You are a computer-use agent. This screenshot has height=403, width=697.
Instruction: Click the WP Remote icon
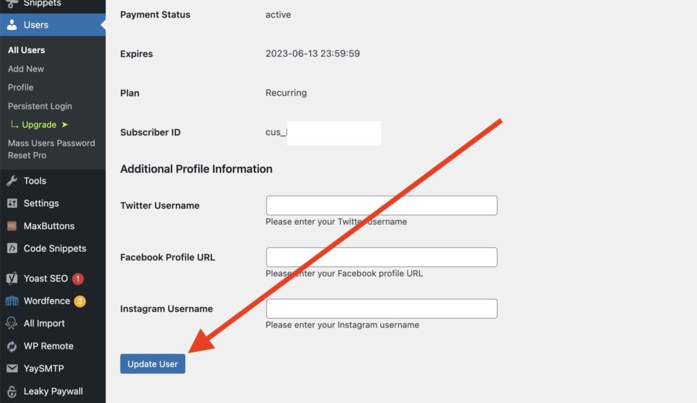(x=12, y=346)
